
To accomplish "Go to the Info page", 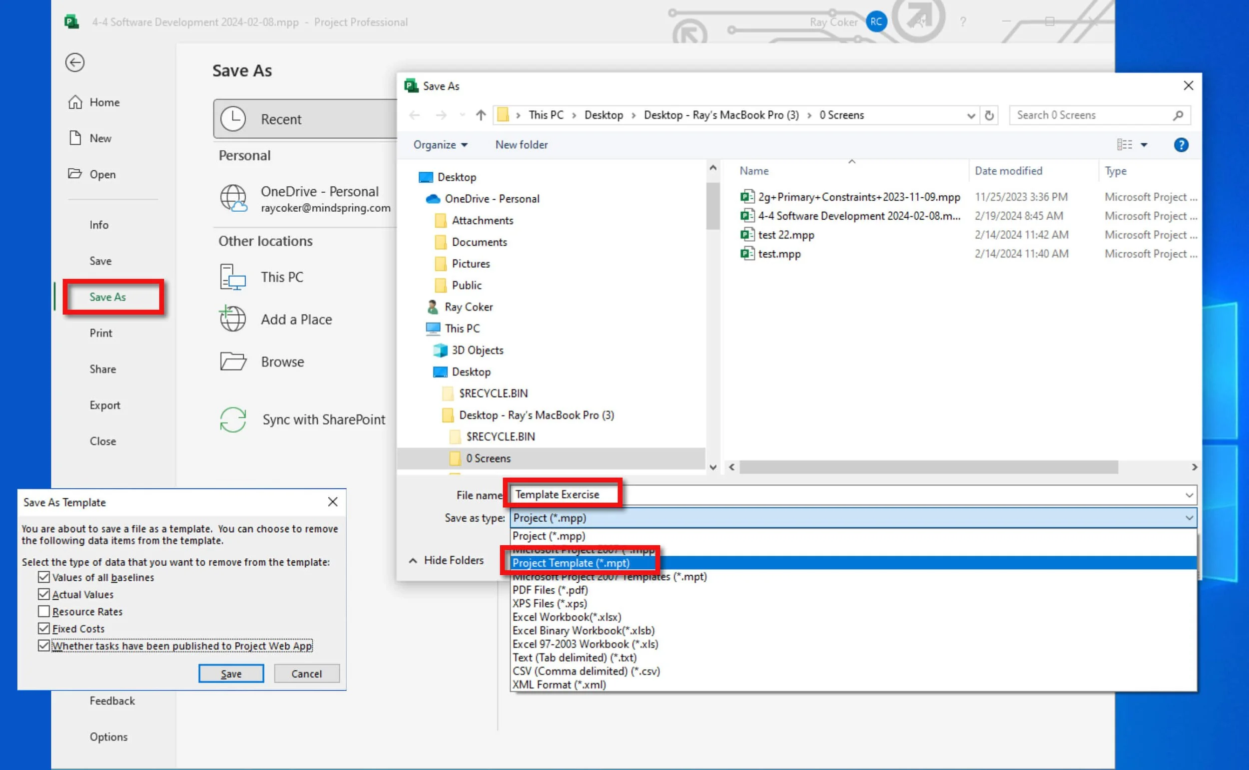I will (x=99, y=225).
